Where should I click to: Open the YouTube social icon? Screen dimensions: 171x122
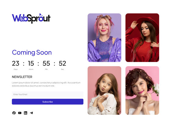point(20,113)
